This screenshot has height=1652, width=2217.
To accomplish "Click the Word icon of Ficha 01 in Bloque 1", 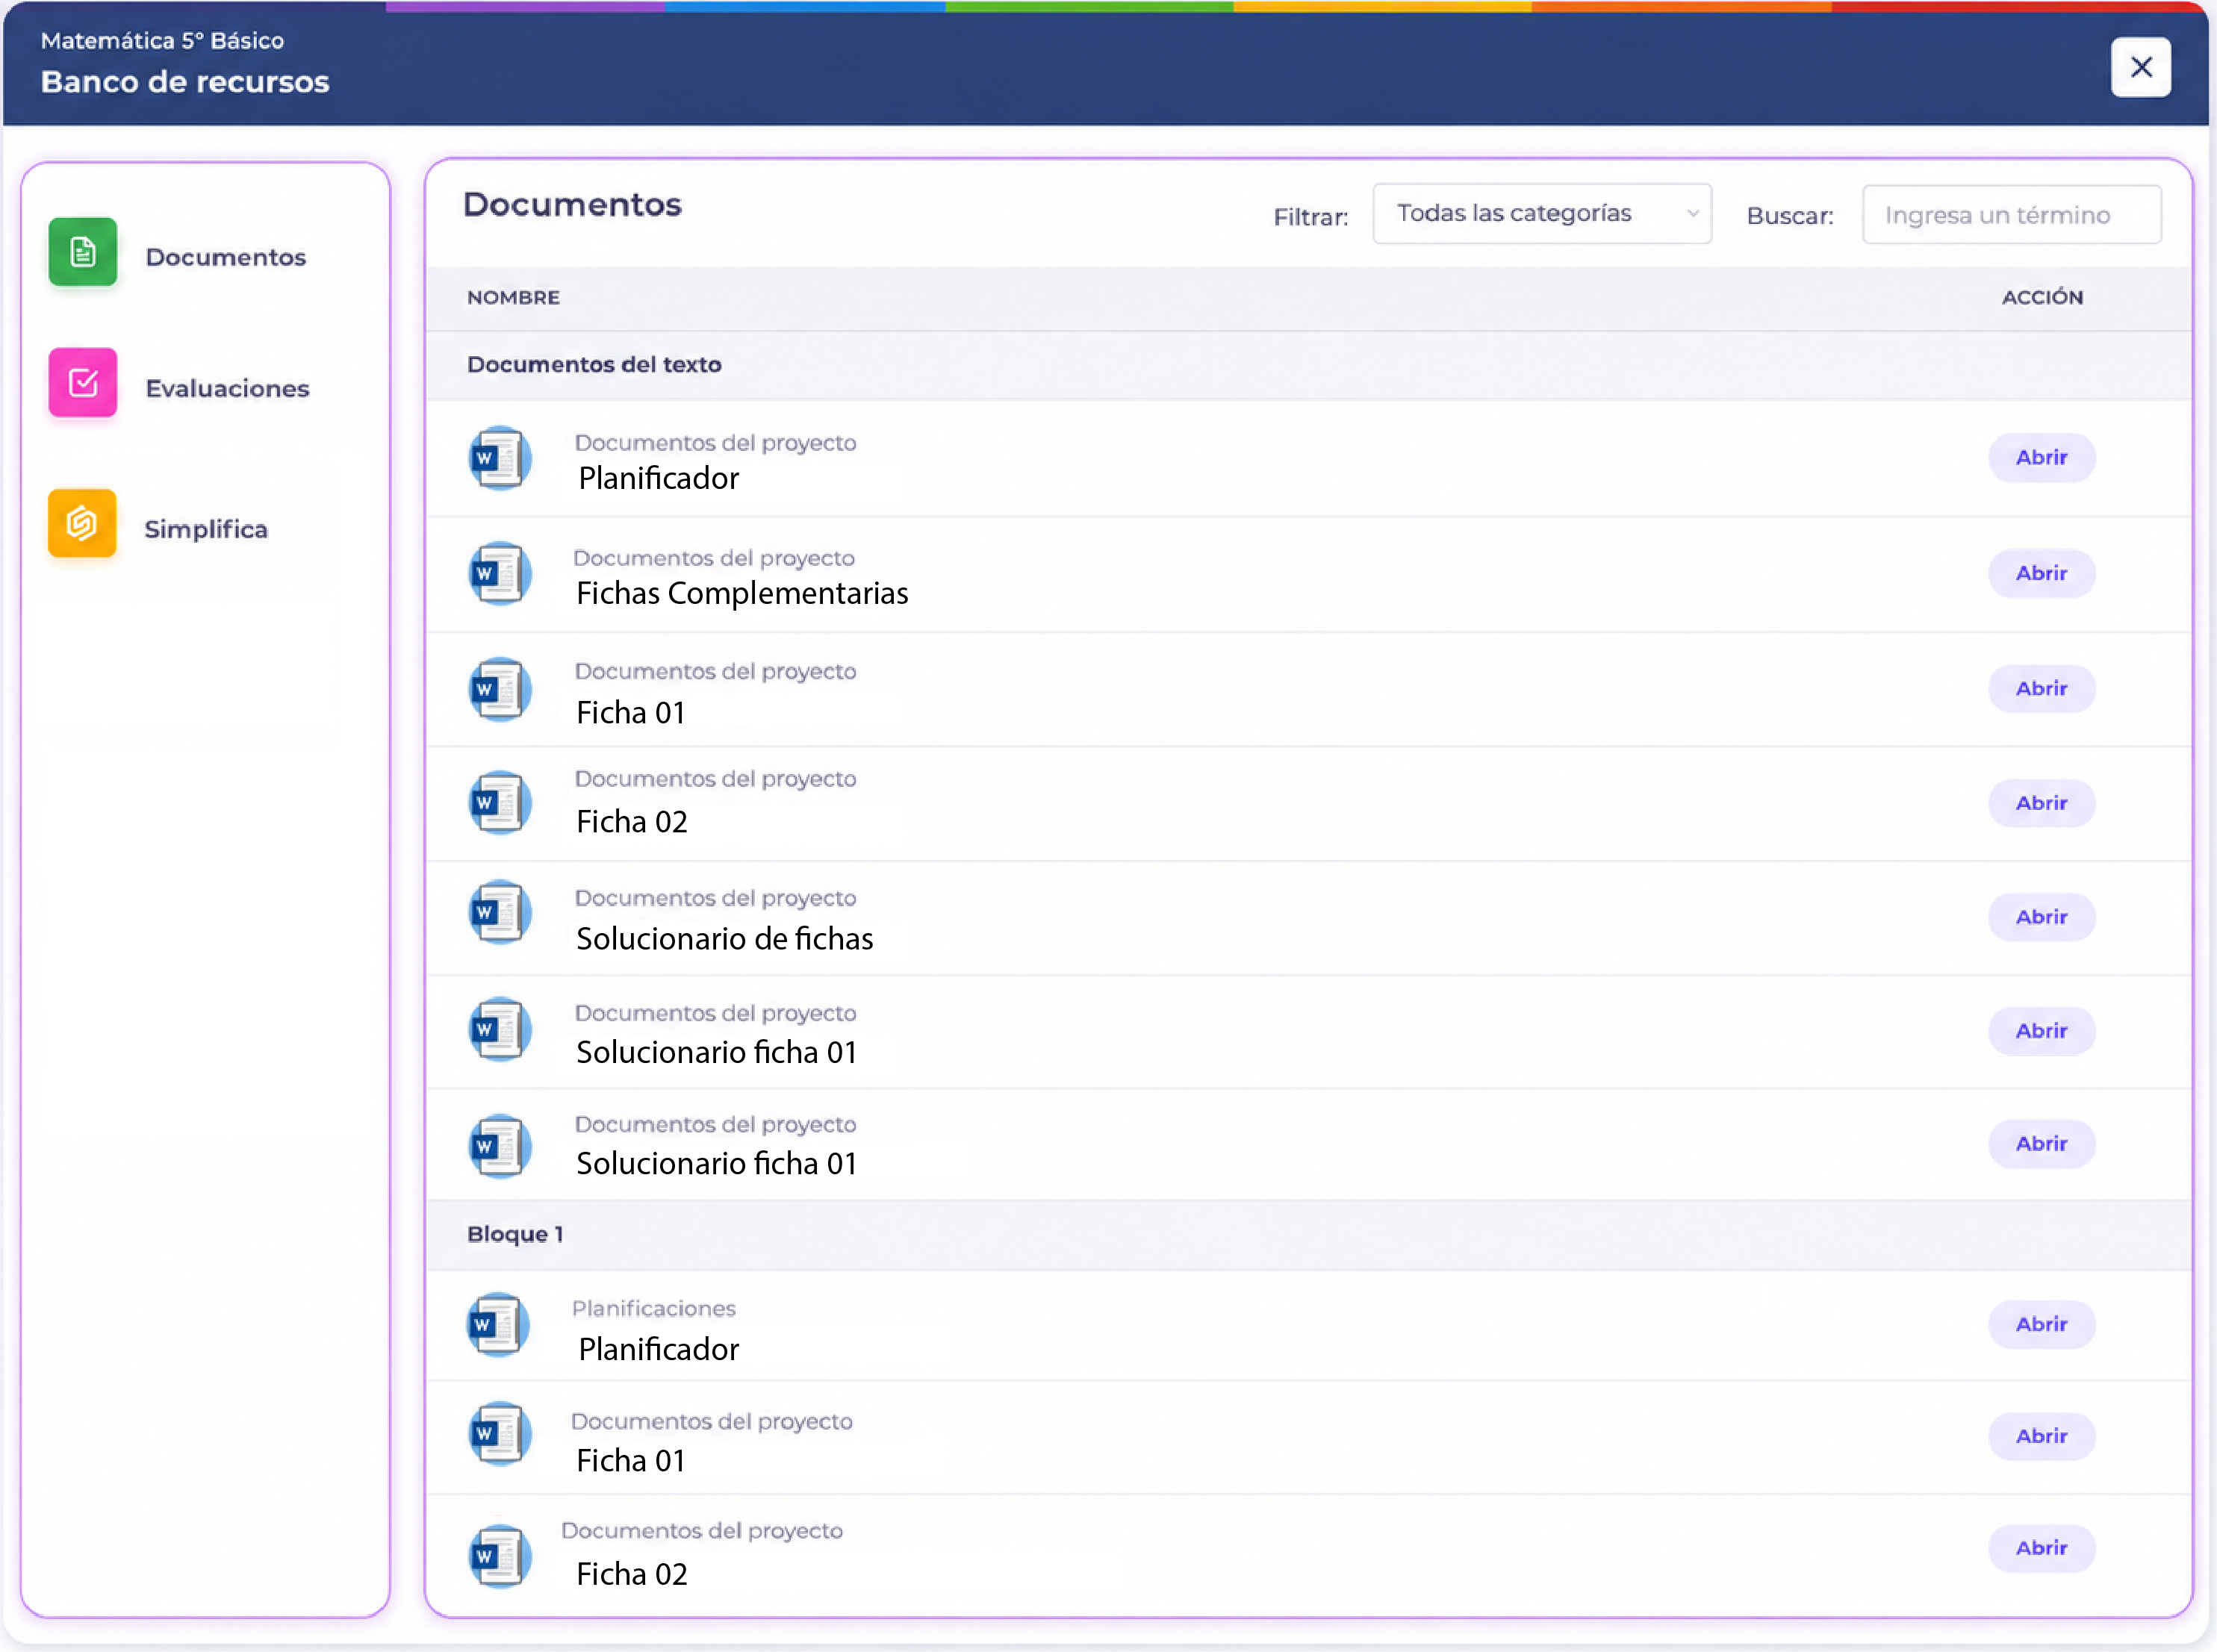I will tap(499, 1435).
